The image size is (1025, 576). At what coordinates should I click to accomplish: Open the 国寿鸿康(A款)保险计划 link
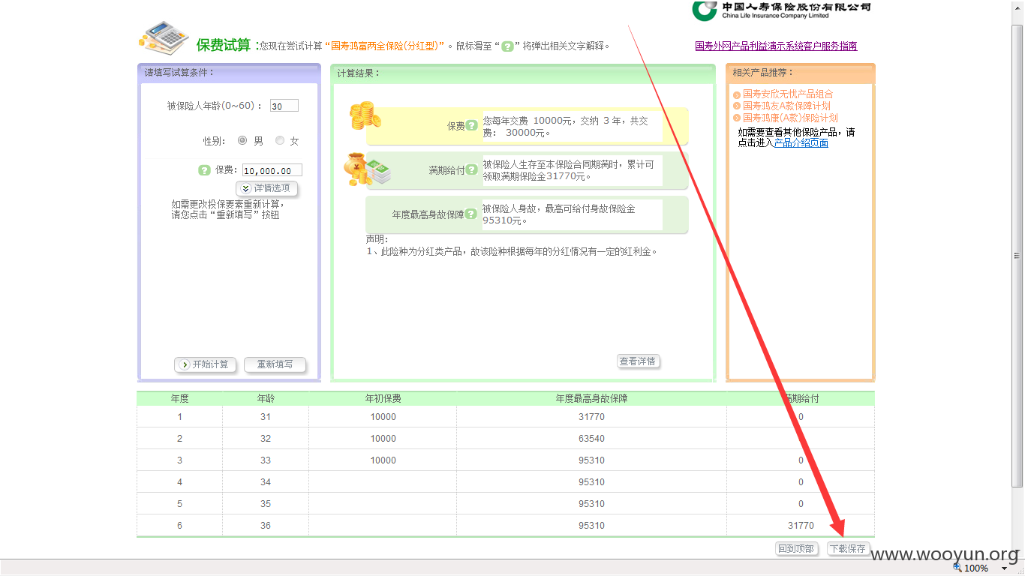(790, 118)
